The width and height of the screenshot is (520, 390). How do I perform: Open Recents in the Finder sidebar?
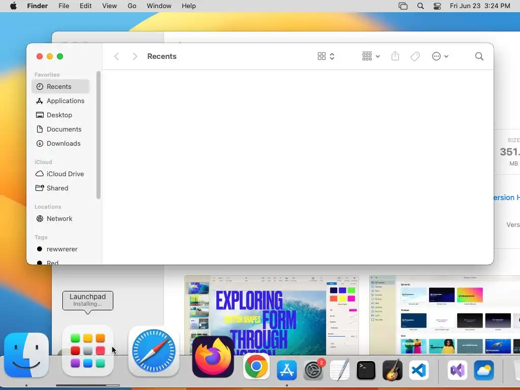pos(60,86)
